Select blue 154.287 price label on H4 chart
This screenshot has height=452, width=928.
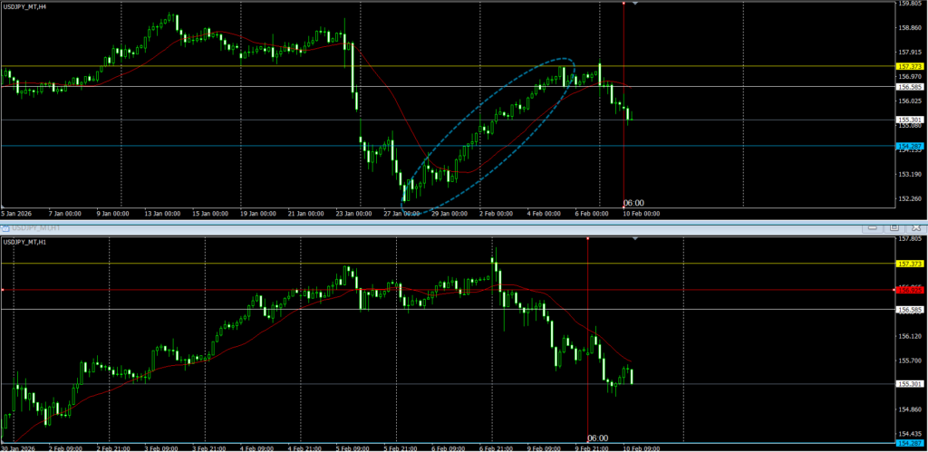pos(909,146)
